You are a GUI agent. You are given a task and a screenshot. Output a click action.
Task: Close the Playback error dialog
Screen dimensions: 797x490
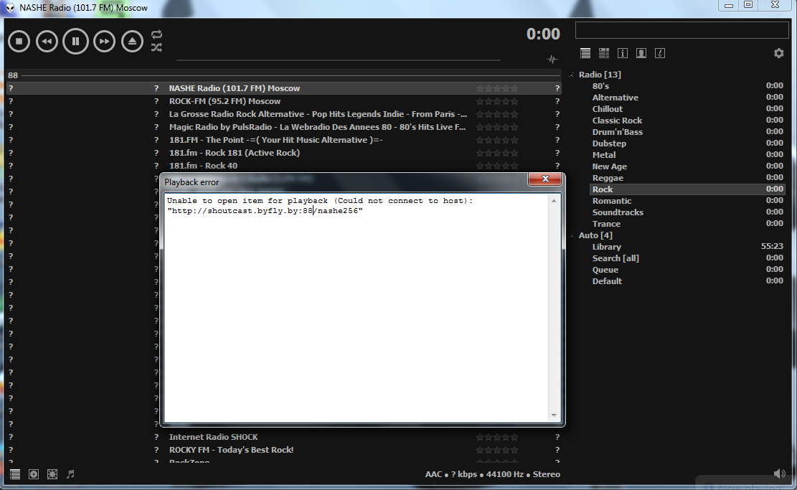coord(545,179)
